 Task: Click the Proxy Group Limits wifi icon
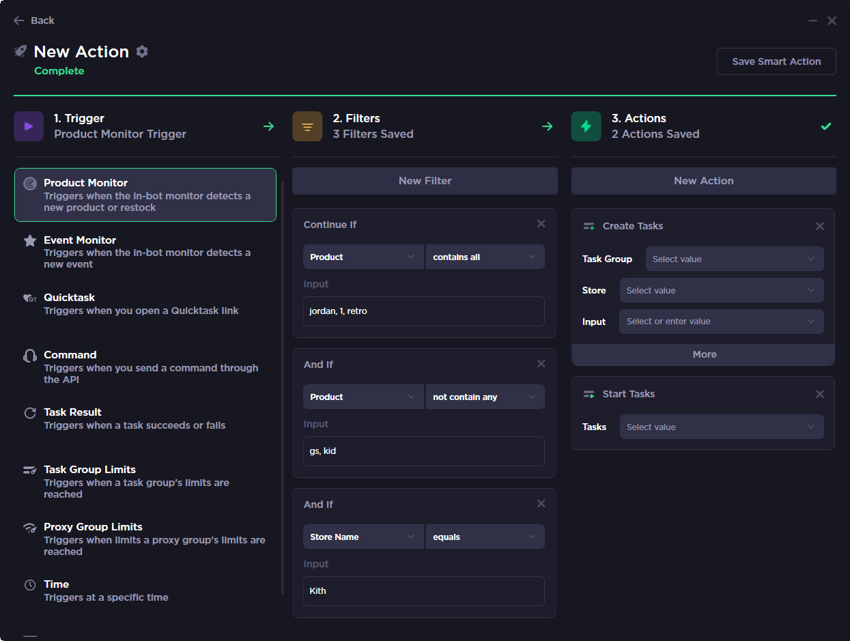pyautogui.click(x=30, y=528)
